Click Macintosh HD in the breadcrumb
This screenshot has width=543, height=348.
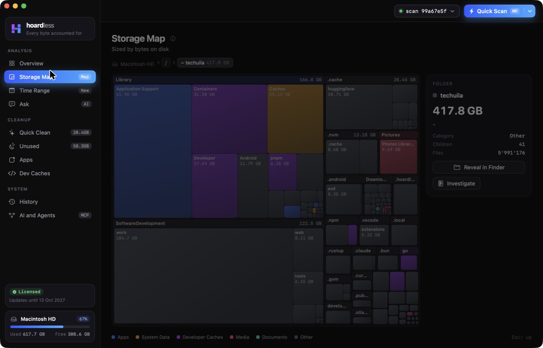click(133, 64)
